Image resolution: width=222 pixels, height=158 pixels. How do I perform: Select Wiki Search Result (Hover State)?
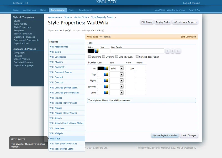[67, 123]
